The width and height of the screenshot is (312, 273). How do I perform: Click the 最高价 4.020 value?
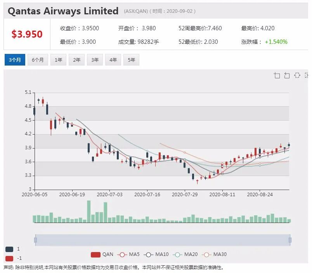pyautogui.click(x=258, y=28)
